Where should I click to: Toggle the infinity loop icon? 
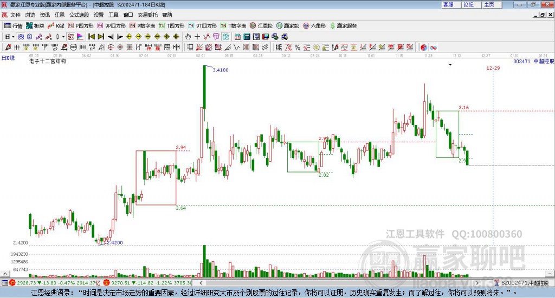coord(433,47)
